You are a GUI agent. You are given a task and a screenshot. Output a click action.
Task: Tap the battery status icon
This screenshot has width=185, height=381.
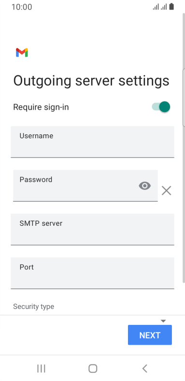coord(171,7)
